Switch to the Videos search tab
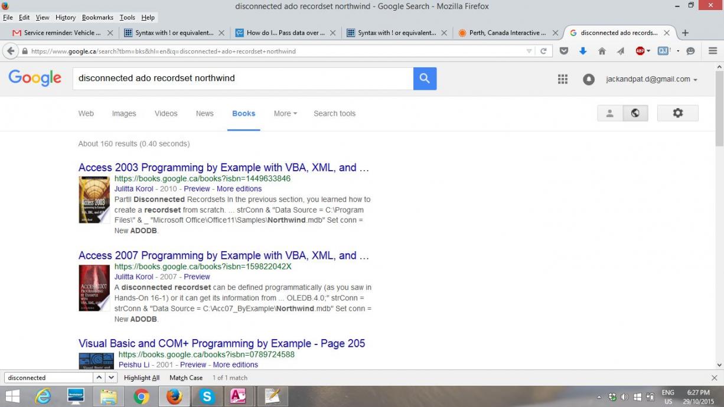This screenshot has height=407, width=724. (x=166, y=113)
